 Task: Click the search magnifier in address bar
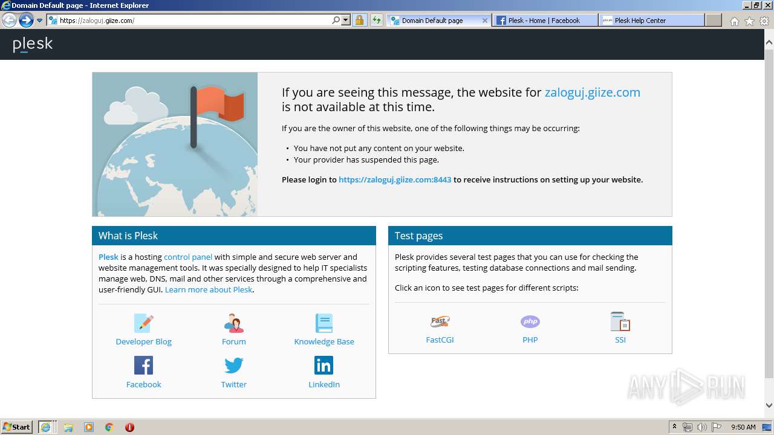pyautogui.click(x=336, y=20)
